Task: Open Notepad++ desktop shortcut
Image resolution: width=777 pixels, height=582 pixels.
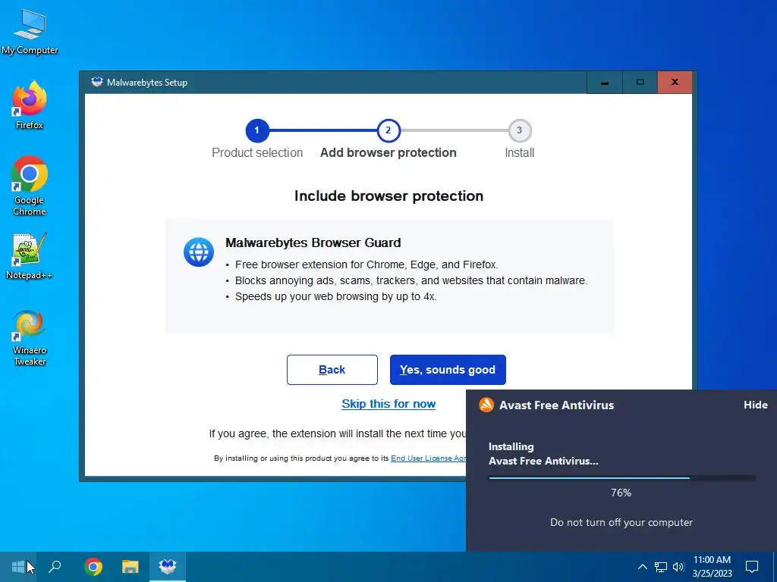Action: (30, 256)
